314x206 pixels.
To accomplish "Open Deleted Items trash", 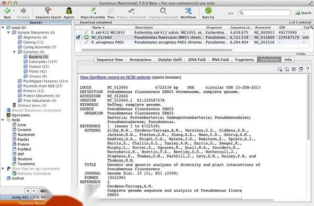I will click(x=29, y=105).
